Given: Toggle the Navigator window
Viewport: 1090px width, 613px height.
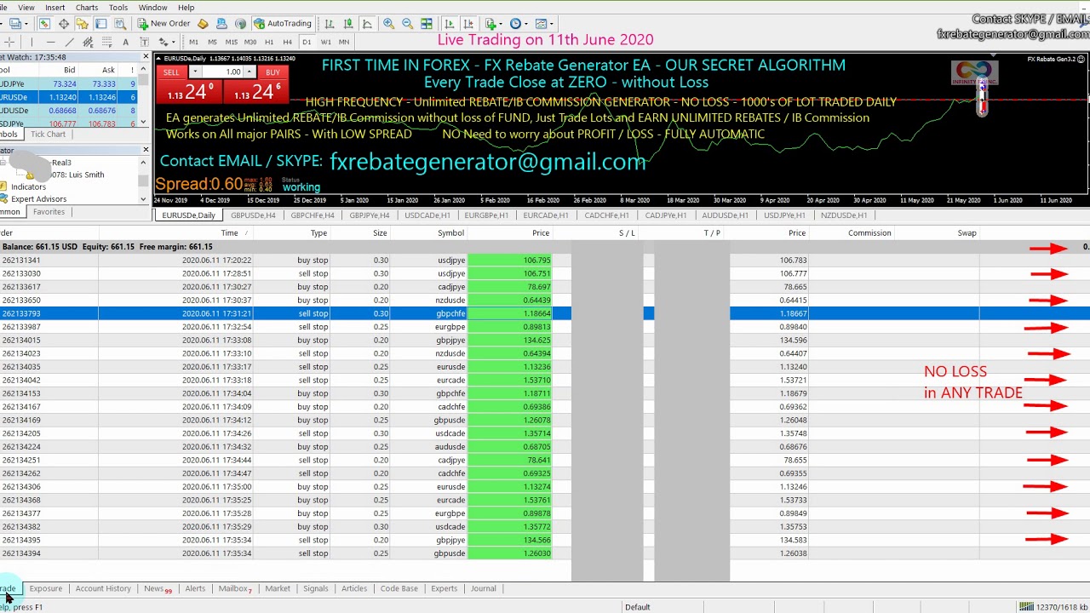Looking at the screenshot, I should [82, 23].
